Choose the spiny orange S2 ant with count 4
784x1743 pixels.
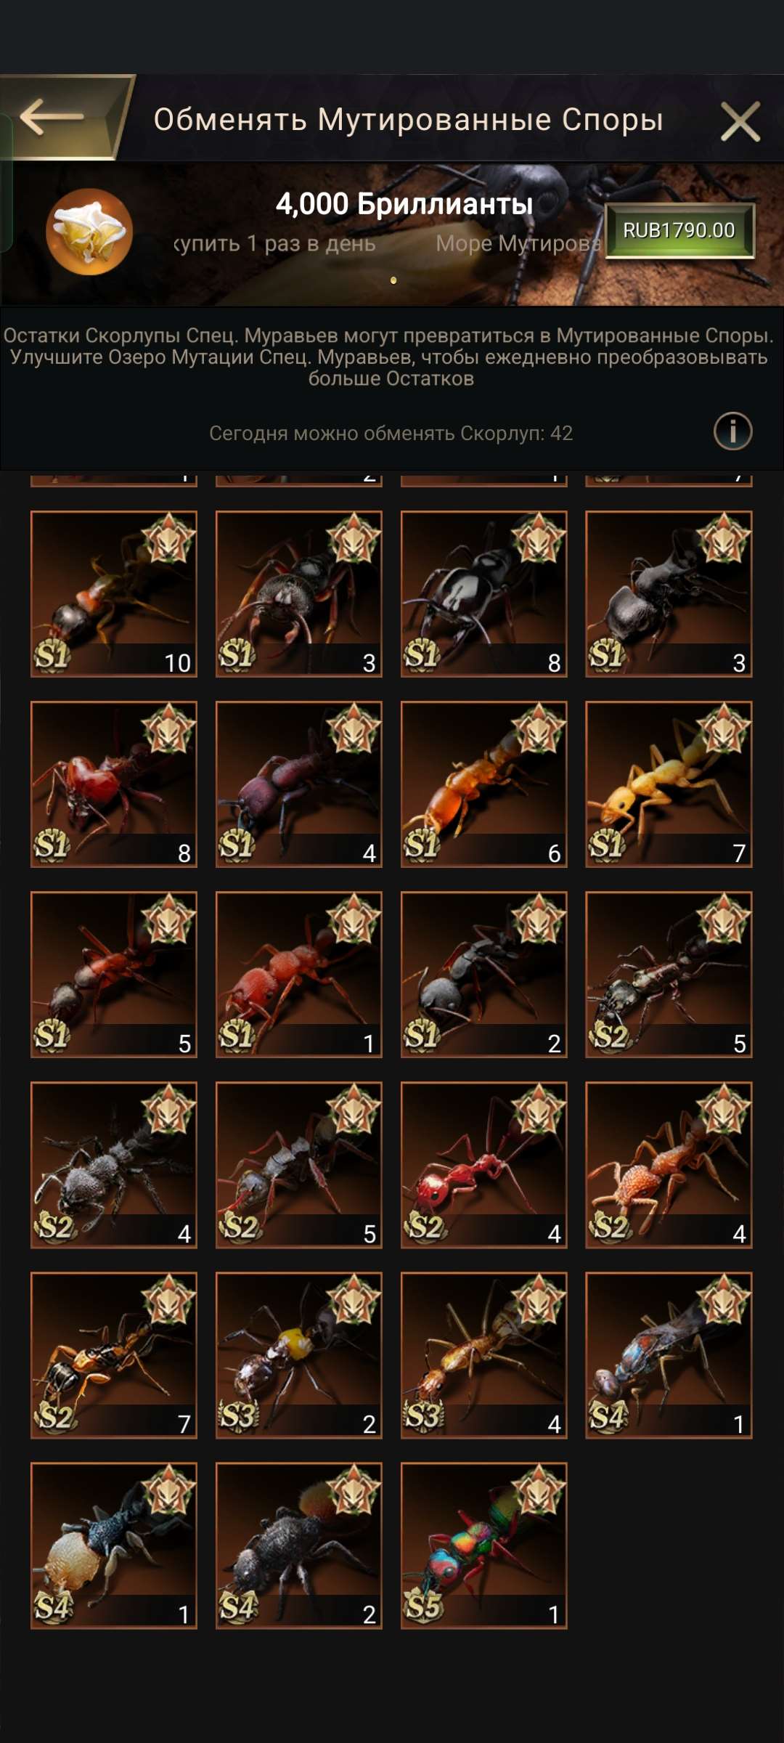click(x=669, y=1165)
